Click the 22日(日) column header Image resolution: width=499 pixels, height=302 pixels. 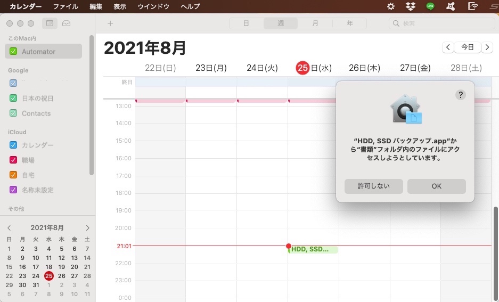tap(160, 68)
